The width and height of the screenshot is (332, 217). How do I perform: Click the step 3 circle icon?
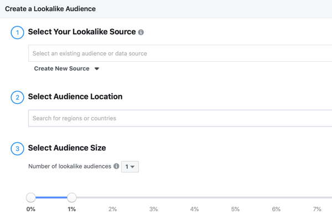pos(17,149)
